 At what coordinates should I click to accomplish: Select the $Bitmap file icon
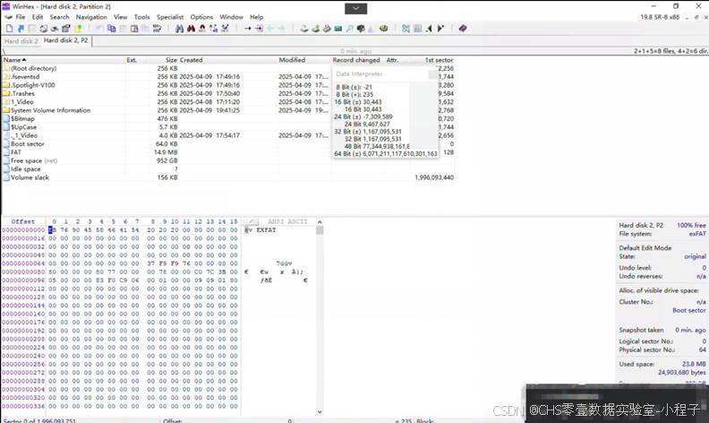(6, 118)
